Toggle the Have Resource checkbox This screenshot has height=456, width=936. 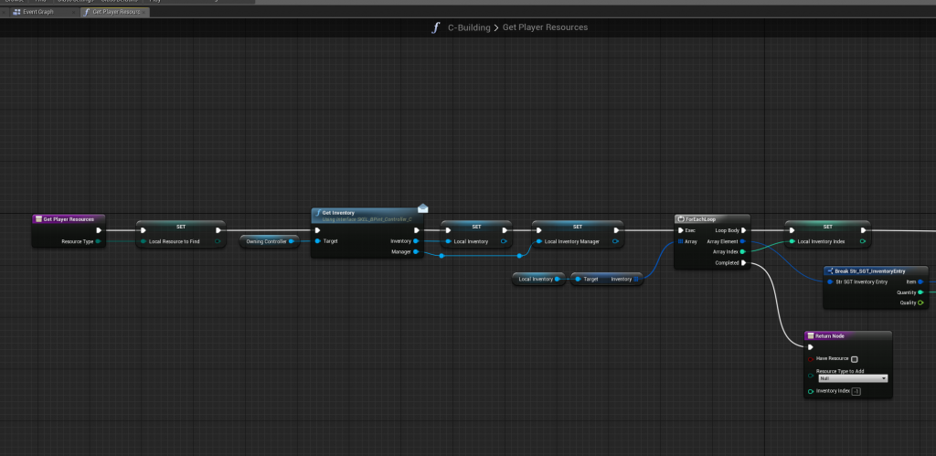(x=855, y=359)
